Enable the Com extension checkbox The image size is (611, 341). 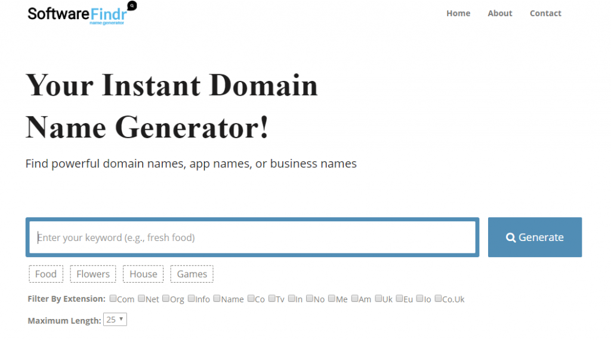[113, 298]
